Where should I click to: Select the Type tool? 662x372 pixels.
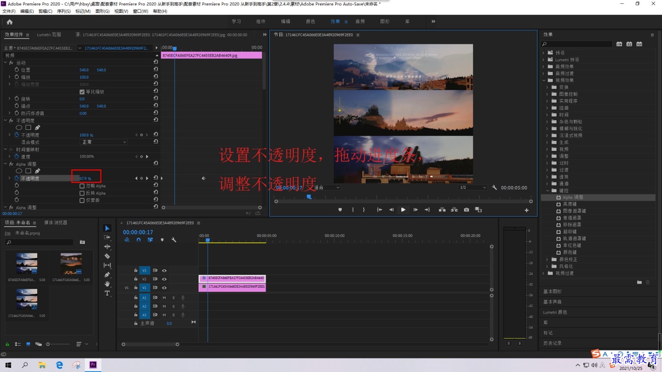107,293
